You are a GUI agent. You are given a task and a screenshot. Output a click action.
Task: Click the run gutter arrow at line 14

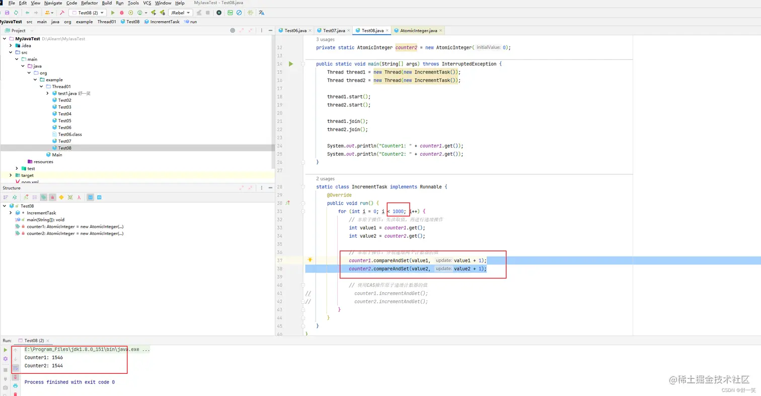(291, 64)
